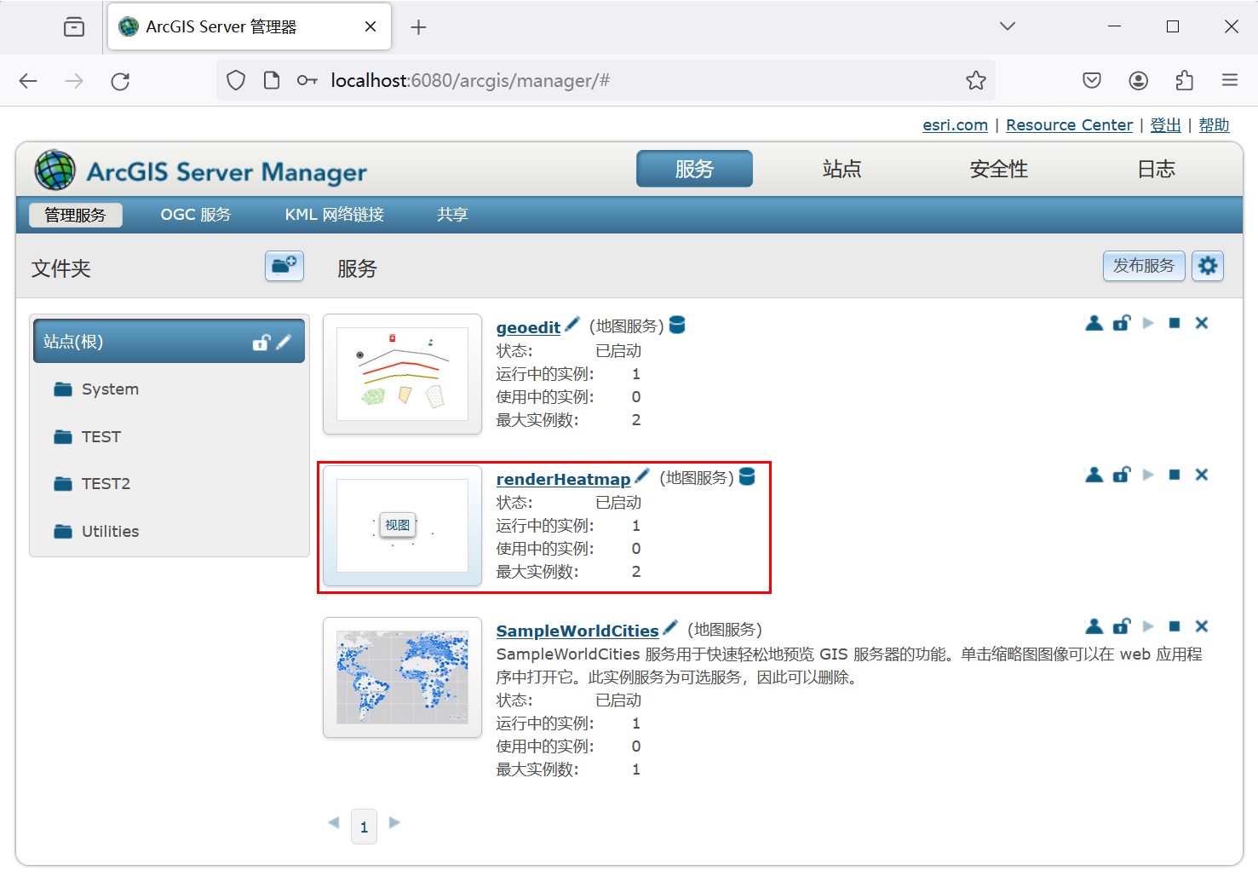Open the browser account profile icon

(x=1138, y=81)
